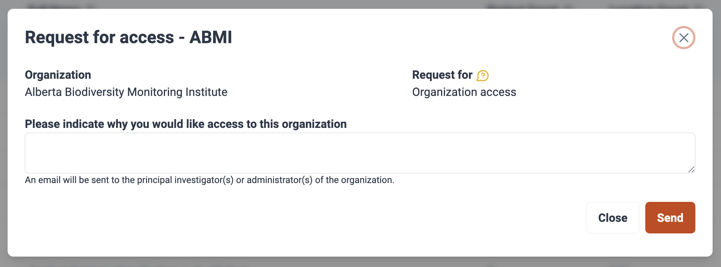The image size is (721, 267).
Task: Dismiss the dialog with the X icon
Action: click(683, 38)
